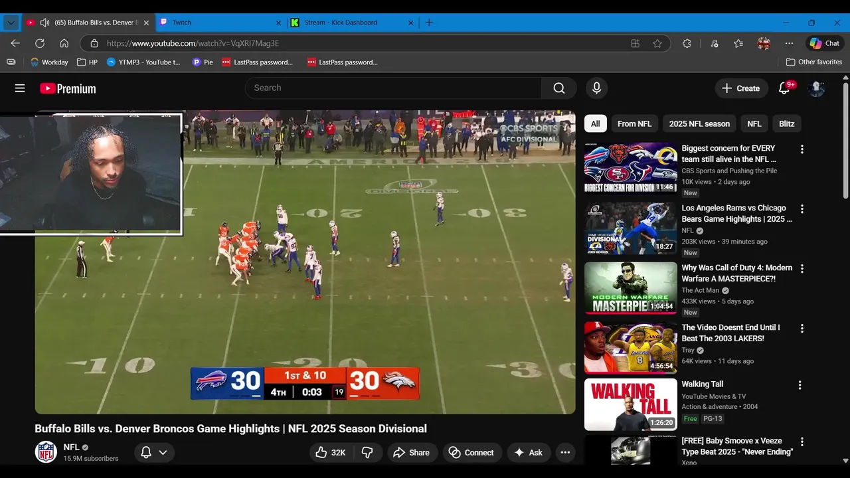Open options for Modern Warfare video

pyautogui.click(x=802, y=269)
